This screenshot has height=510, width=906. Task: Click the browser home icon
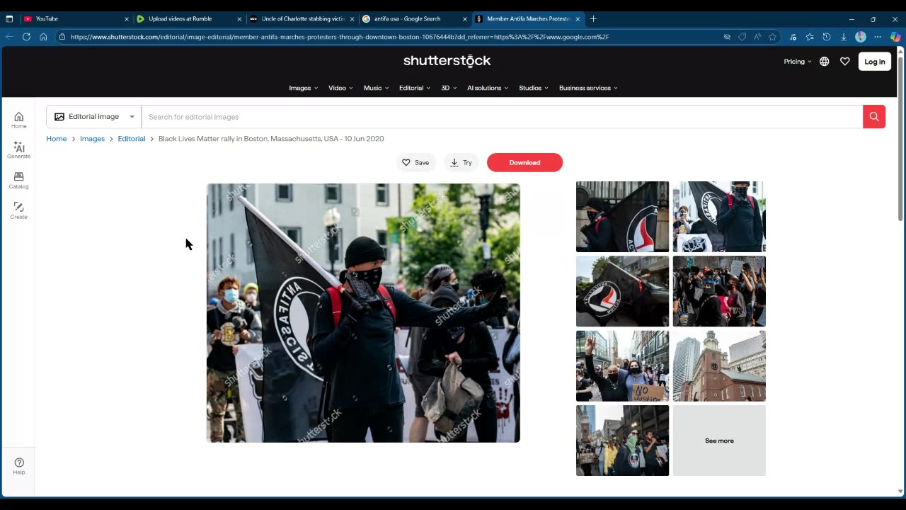tap(43, 37)
